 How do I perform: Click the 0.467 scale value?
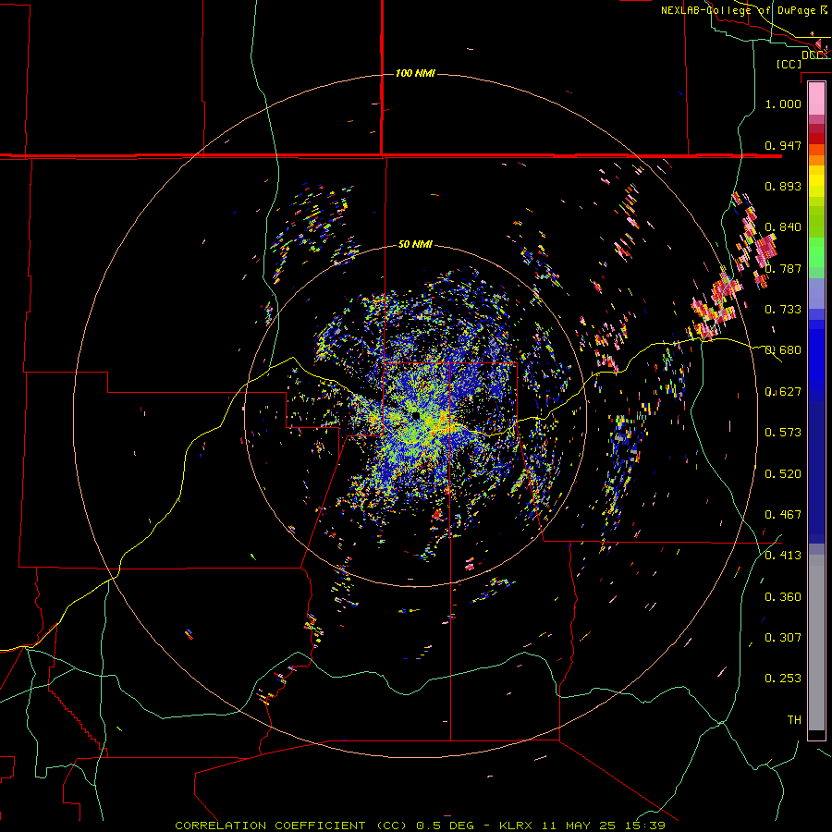pos(783,515)
